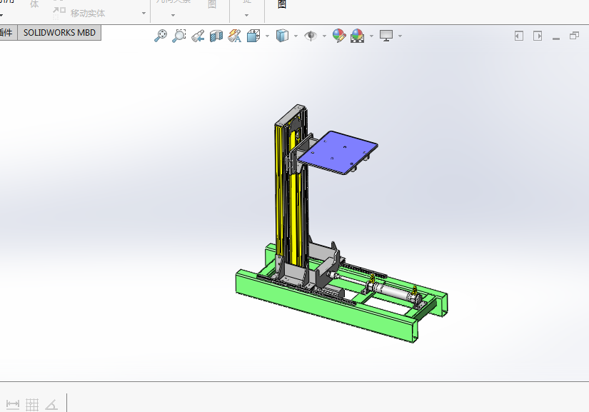The width and height of the screenshot is (589, 412).
Task: Click the dimension icon in bottom bar
Action: (13, 404)
